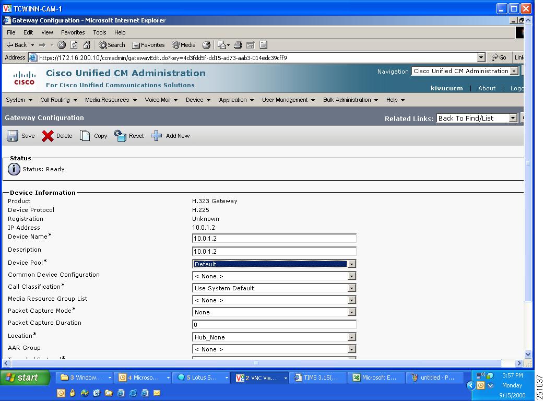Open the User Management menu
This screenshot has width=544, height=401.
click(x=288, y=100)
